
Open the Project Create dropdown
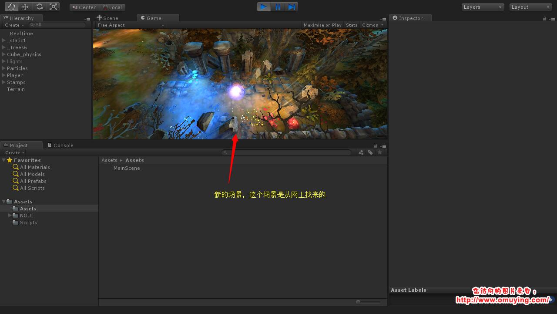(14, 153)
